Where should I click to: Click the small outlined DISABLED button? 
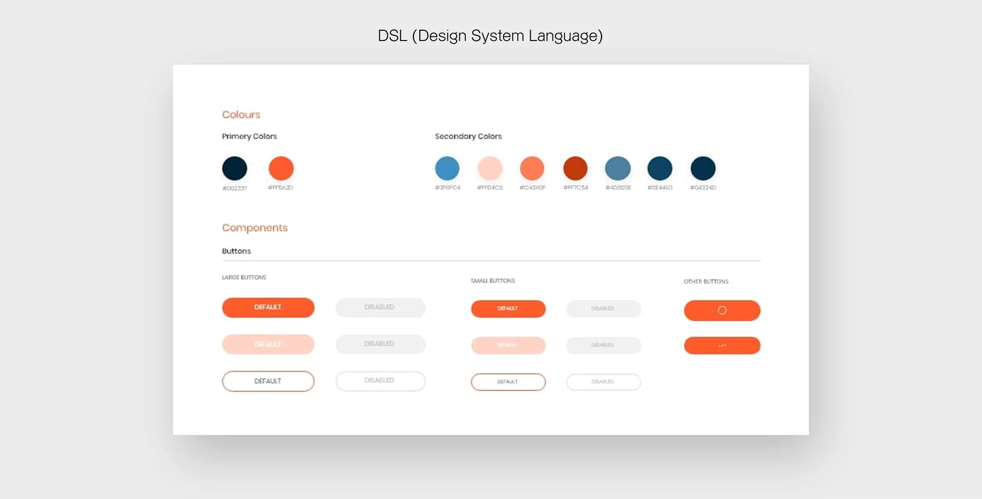603,382
